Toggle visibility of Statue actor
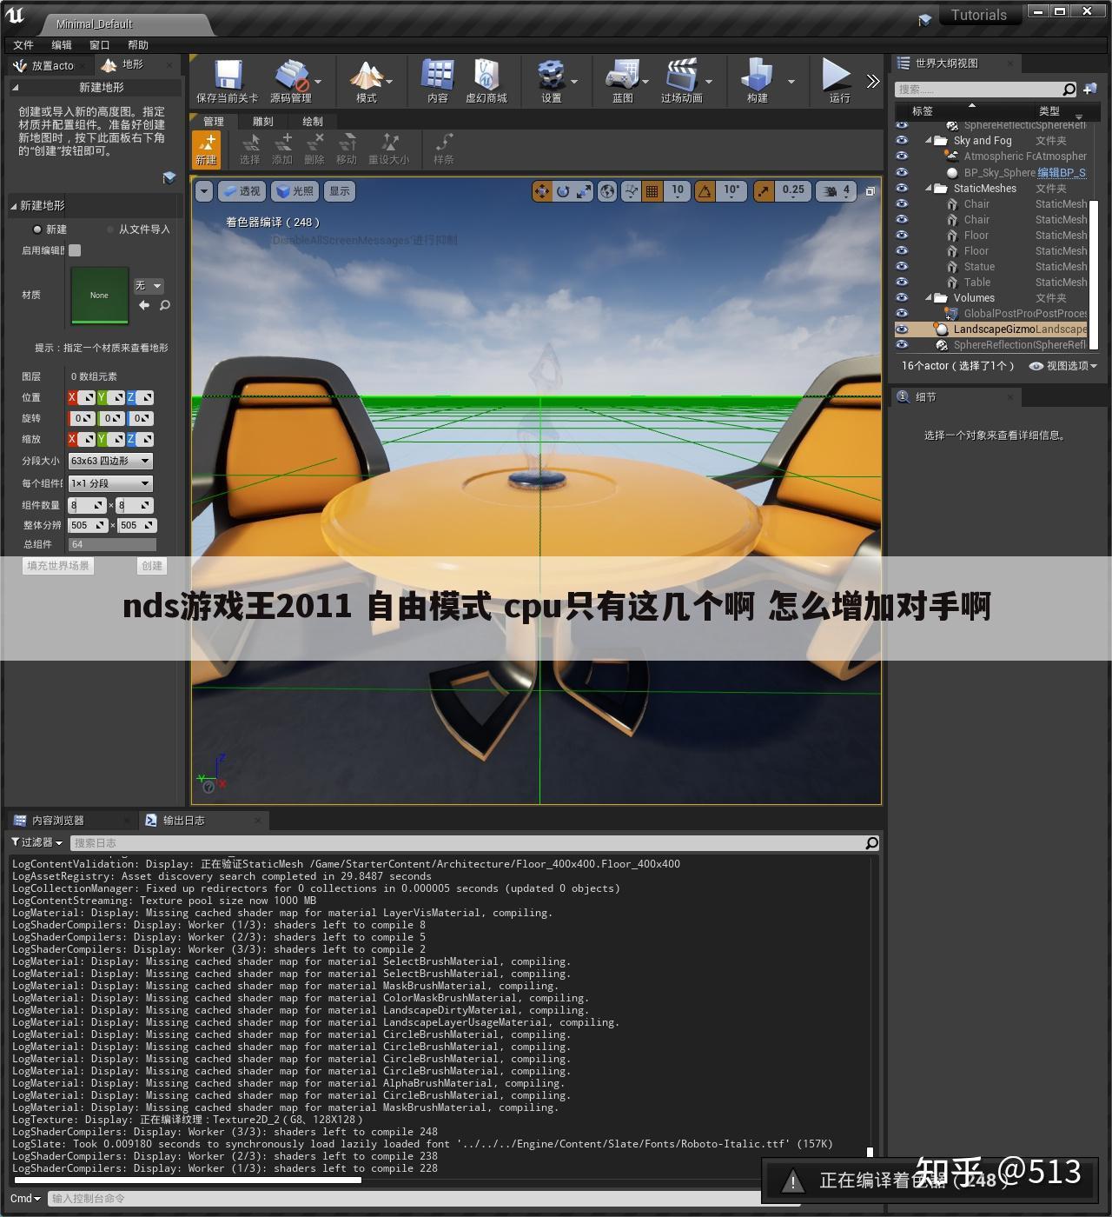This screenshot has height=1217, width=1112. [902, 267]
